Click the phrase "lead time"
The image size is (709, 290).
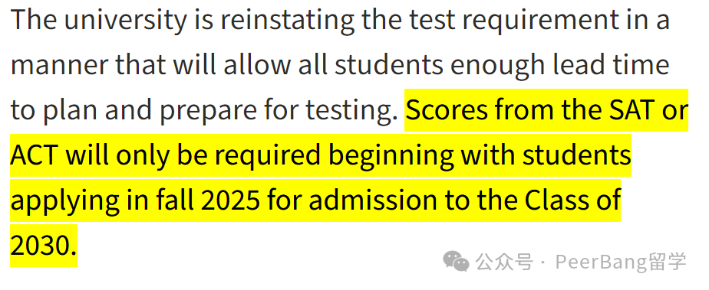coord(612,64)
